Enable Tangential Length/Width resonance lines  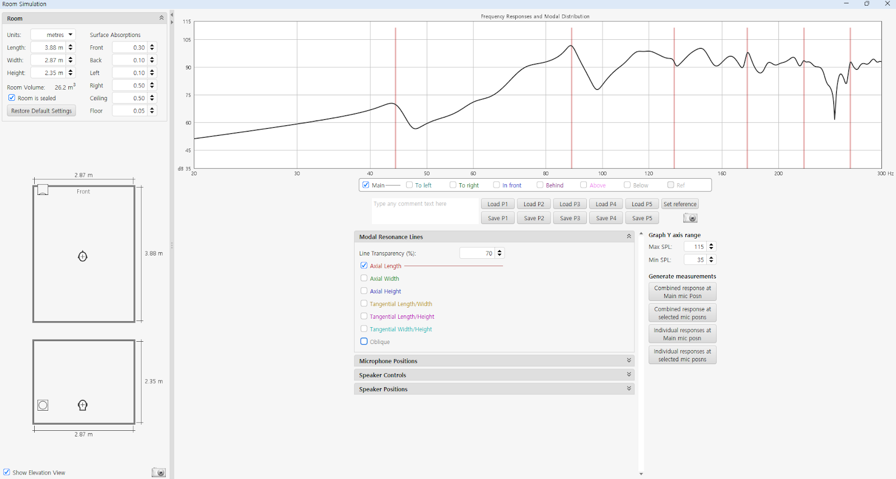point(364,304)
